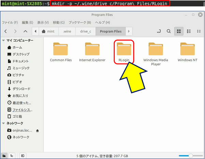Open the 表示 (V) menu

tap(43, 23)
